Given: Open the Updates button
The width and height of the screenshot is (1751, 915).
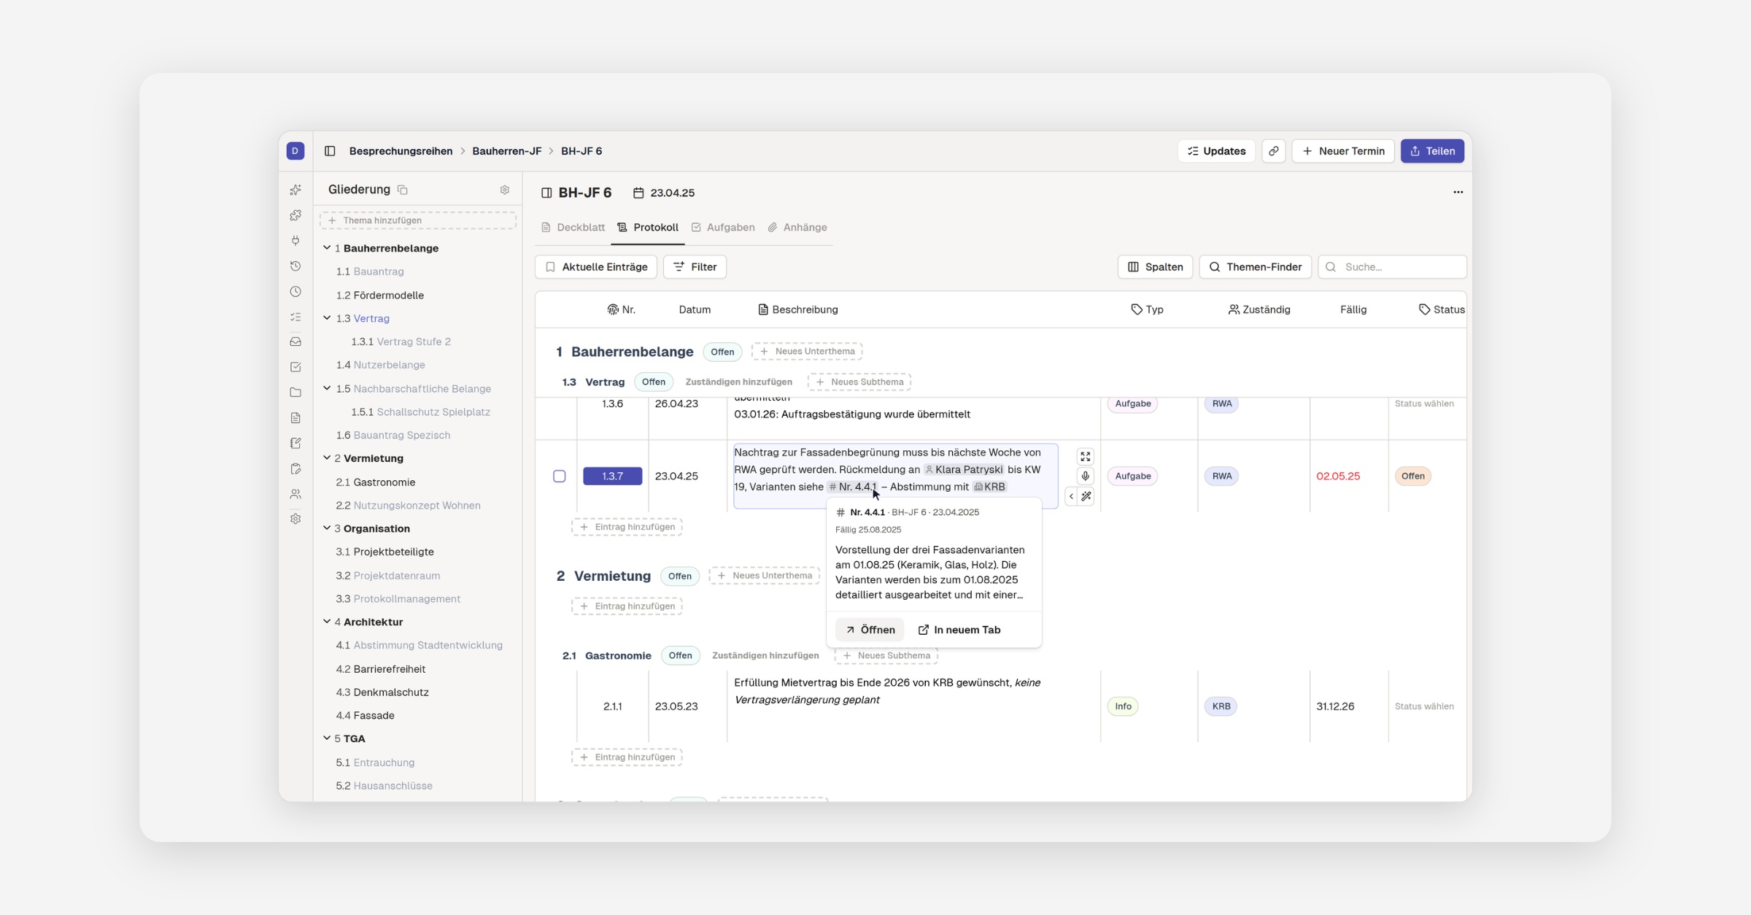Looking at the screenshot, I should click(1216, 151).
